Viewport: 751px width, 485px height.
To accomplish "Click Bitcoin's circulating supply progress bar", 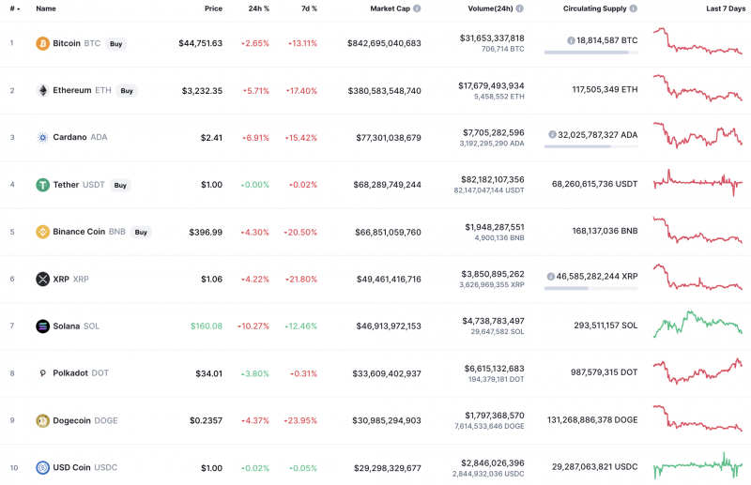I will tap(590, 53).
